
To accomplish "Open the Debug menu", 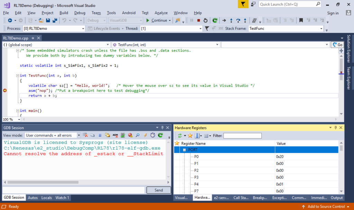I will (80, 13).
